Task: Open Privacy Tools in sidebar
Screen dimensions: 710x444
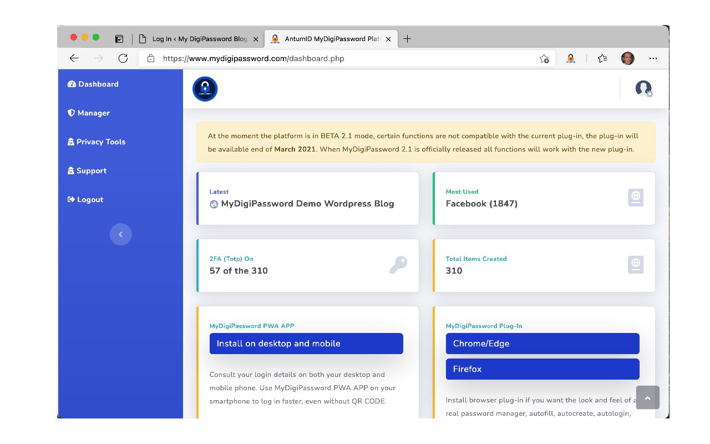Action: click(97, 142)
